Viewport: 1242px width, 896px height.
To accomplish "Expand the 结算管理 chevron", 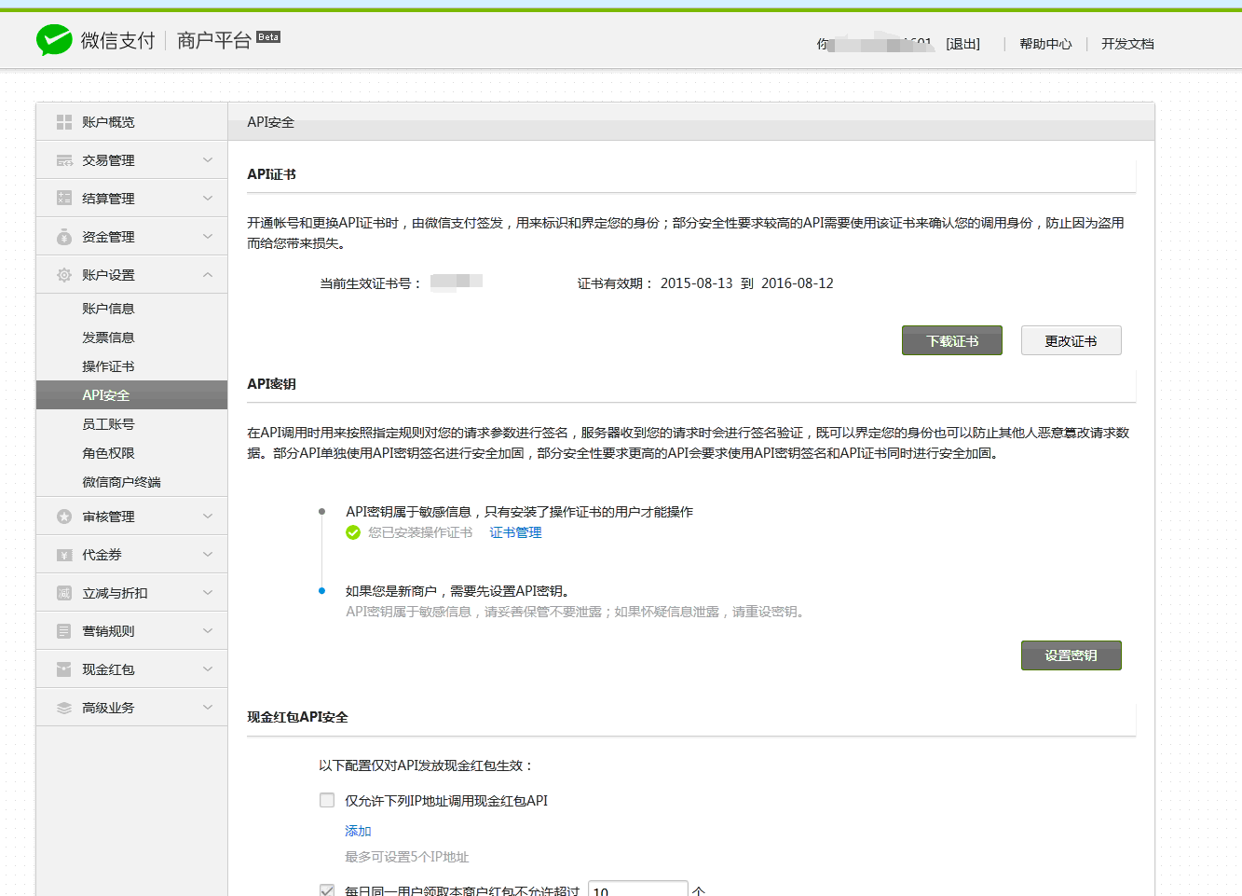I will (x=208, y=199).
